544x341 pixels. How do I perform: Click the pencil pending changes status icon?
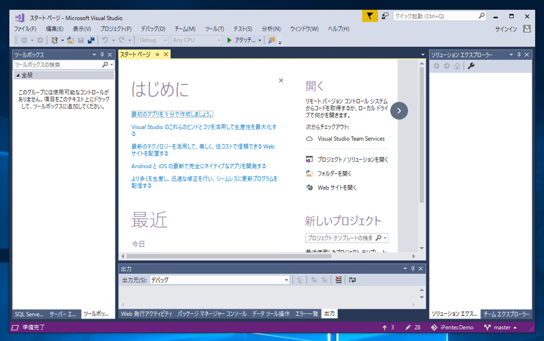click(x=408, y=328)
